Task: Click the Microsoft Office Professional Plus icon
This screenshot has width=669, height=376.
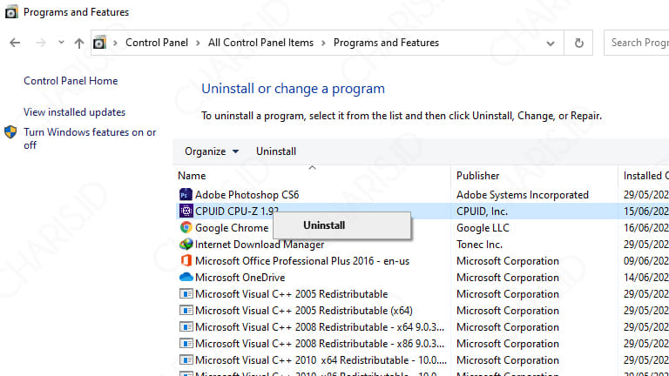Action: tap(186, 260)
